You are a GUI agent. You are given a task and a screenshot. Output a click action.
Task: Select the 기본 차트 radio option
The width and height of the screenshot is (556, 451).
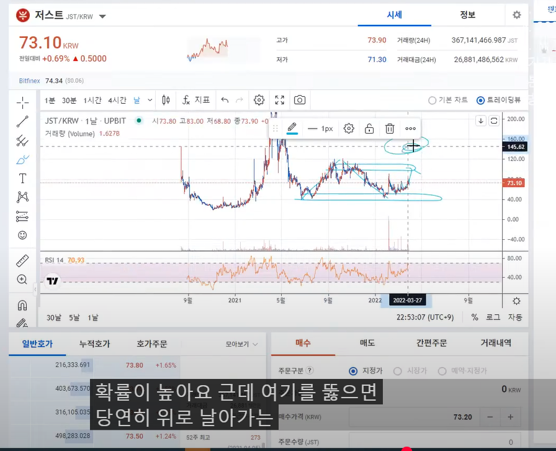click(x=448, y=101)
